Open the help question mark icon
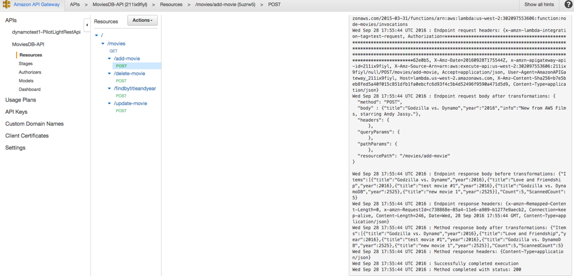Screen dimensions: 574x276 [568, 5]
